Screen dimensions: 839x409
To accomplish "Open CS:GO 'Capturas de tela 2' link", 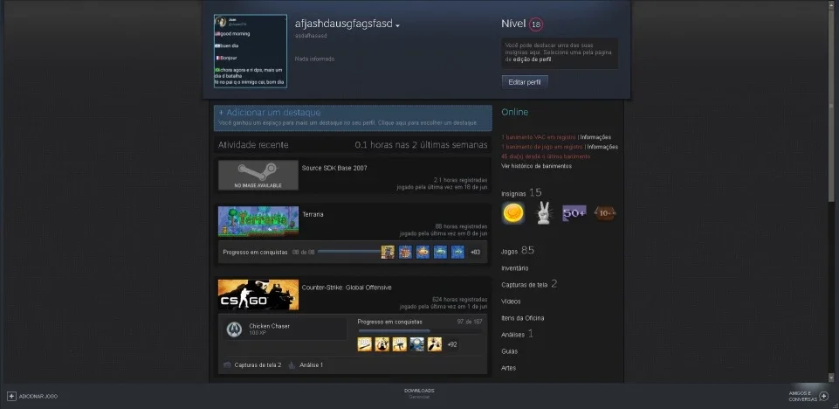I will [x=258, y=365].
